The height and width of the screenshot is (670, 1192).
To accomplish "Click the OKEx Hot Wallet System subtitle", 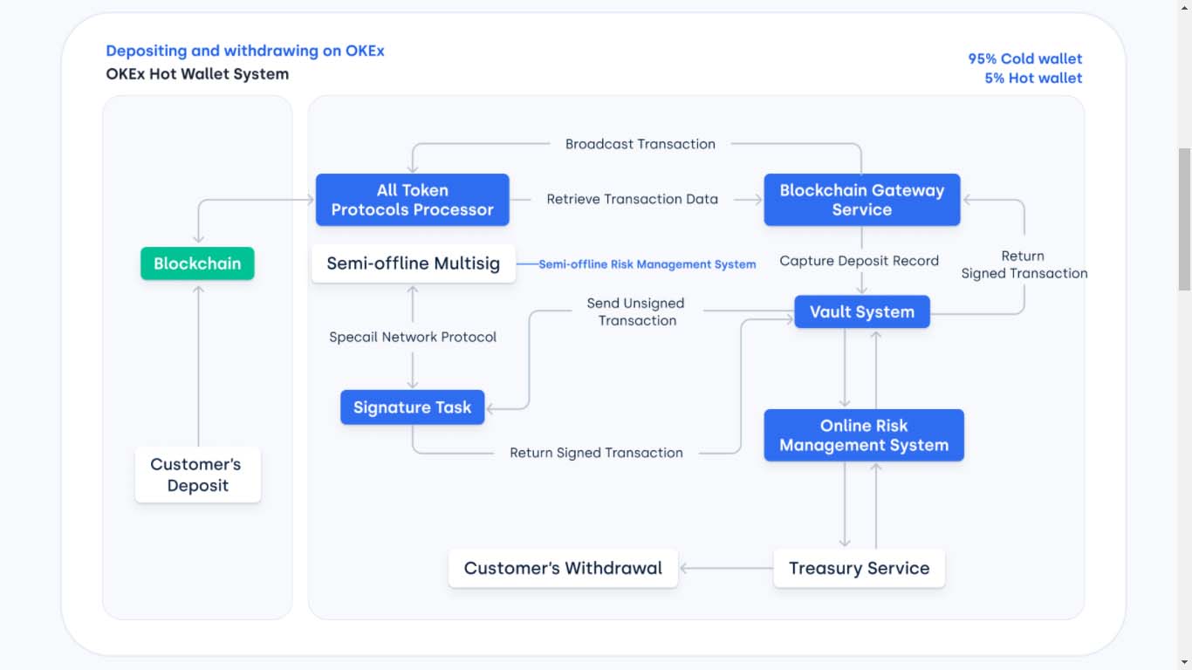I will pyautogui.click(x=197, y=74).
